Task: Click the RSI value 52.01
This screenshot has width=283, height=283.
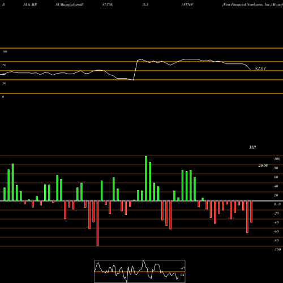Action: point(260,68)
